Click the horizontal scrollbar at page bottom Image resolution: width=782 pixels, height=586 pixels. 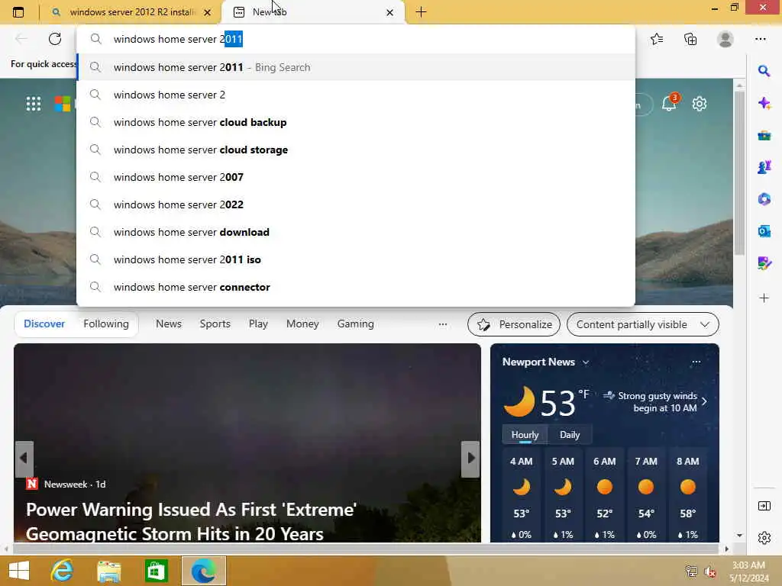(x=365, y=548)
